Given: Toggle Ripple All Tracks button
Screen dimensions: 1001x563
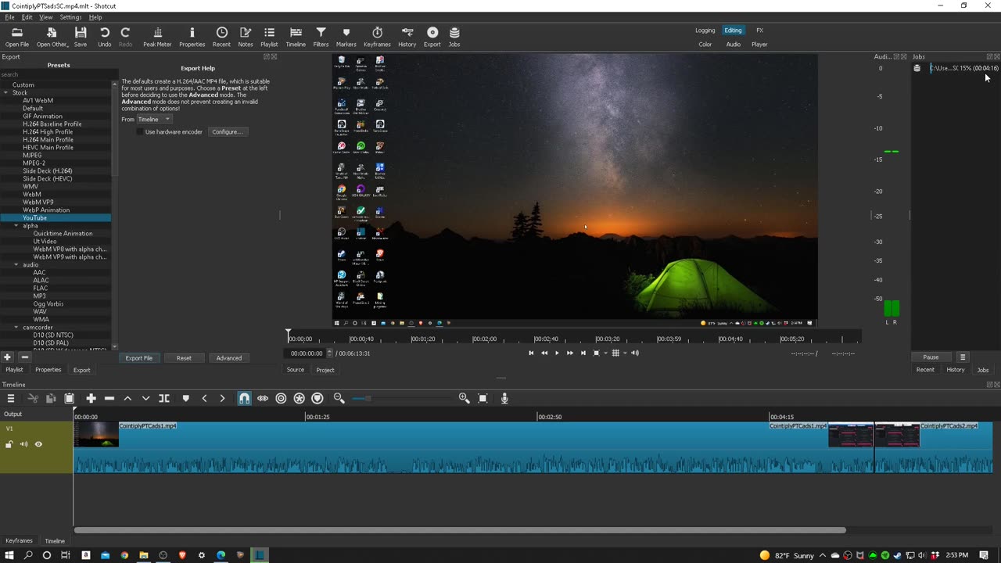Looking at the screenshot, I should pos(299,399).
